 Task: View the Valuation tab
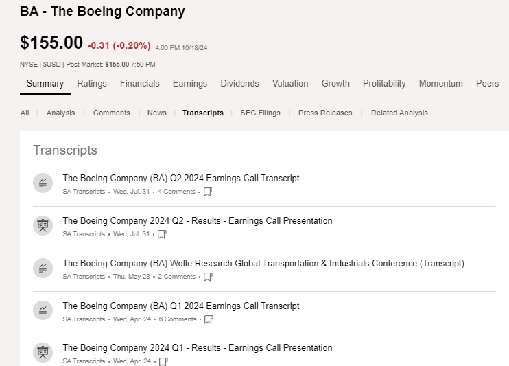(290, 84)
